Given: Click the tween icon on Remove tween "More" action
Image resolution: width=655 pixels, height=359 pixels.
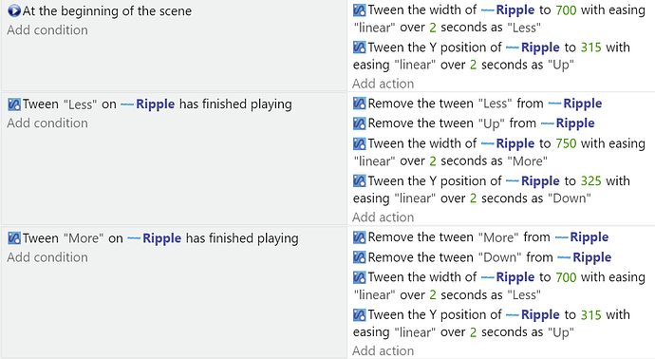Looking at the screenshot, I should tap(359, 237).
